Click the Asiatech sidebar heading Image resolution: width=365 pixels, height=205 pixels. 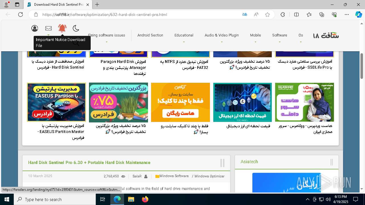[x=249, y=162]
